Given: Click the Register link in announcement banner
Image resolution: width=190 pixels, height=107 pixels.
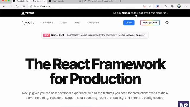Looking at the screenshot, I should [x=141, y=35].
